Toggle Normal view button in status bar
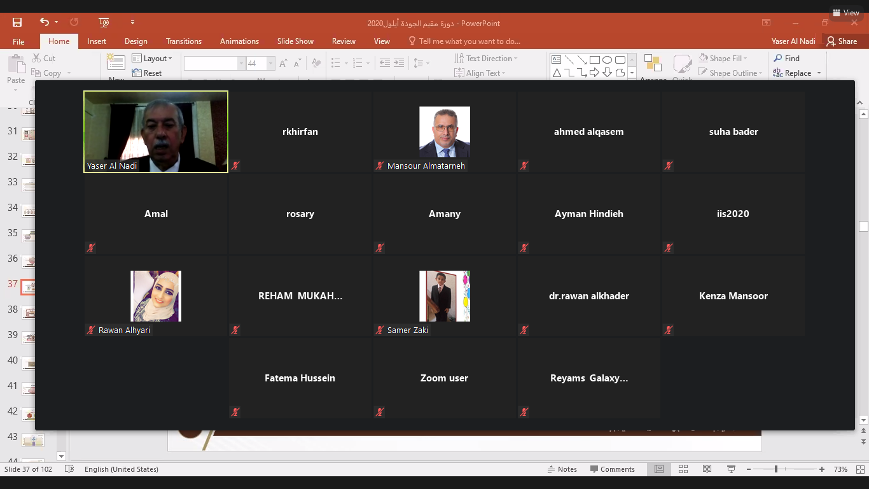Screen dimensions: 869x489 (x=659, y=469)
